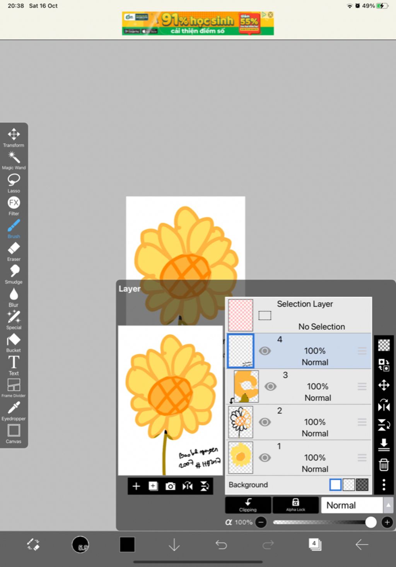Image resolution: width=396 pixels, height=567 pixels.
Task: Tap the brush/eraser switch icon
Action: click(x=33, y=545)
